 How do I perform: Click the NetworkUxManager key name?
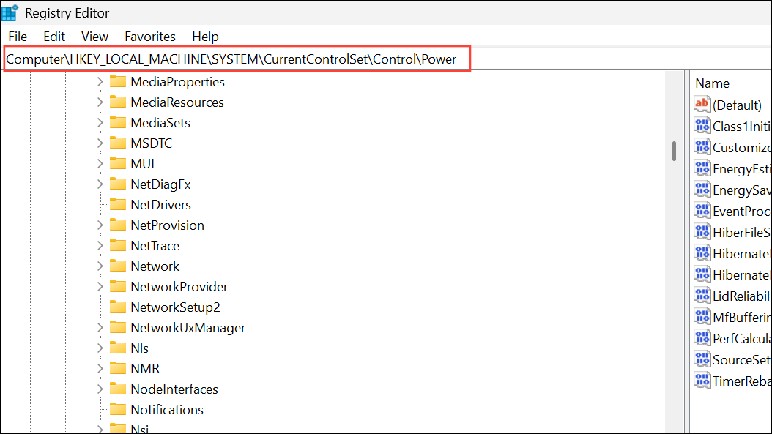click(188, 328)
